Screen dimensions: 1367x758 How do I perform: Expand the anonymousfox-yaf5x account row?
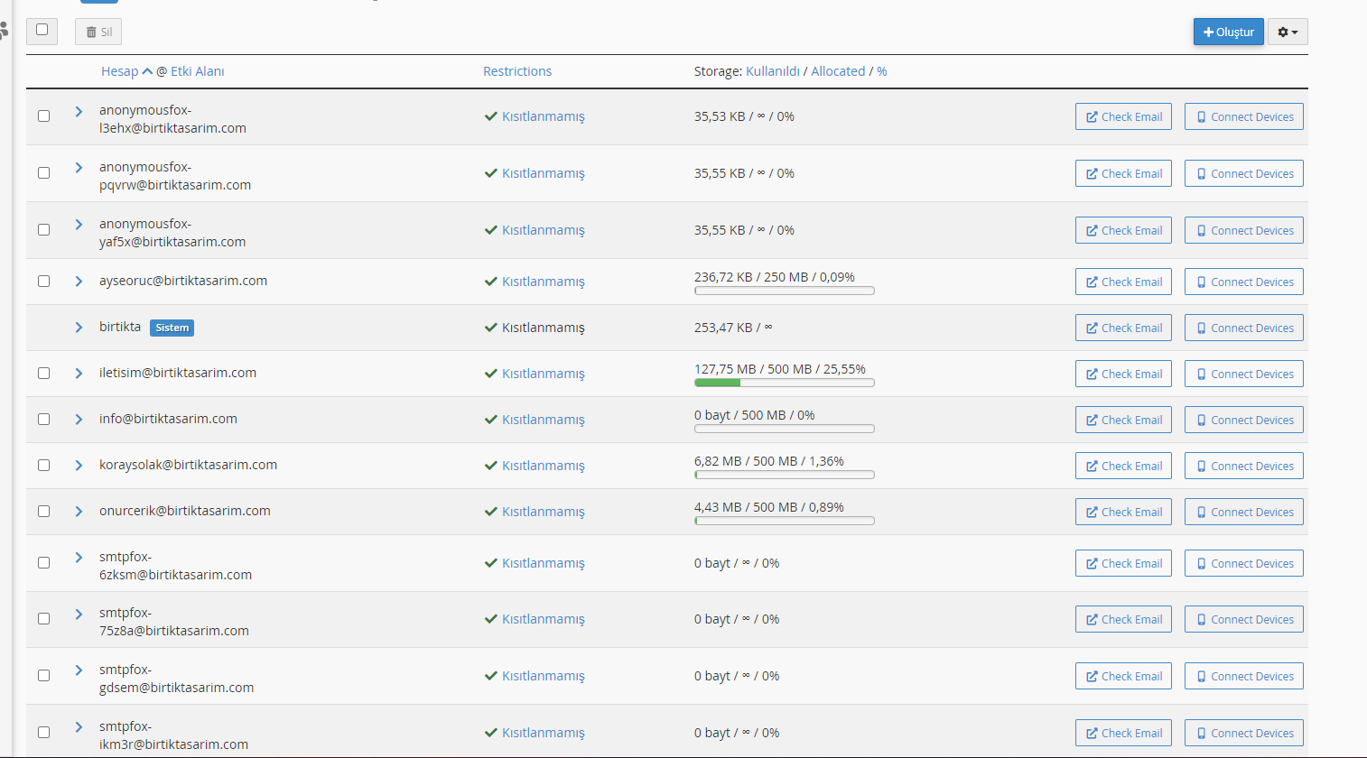(79, 225)
